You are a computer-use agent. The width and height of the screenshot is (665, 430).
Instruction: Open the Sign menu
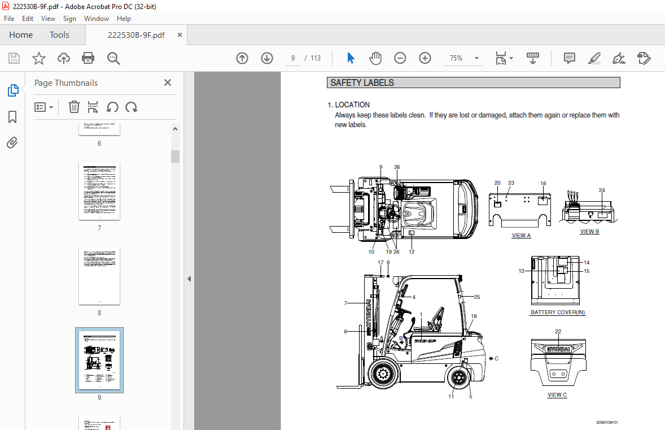click(69, 19)
